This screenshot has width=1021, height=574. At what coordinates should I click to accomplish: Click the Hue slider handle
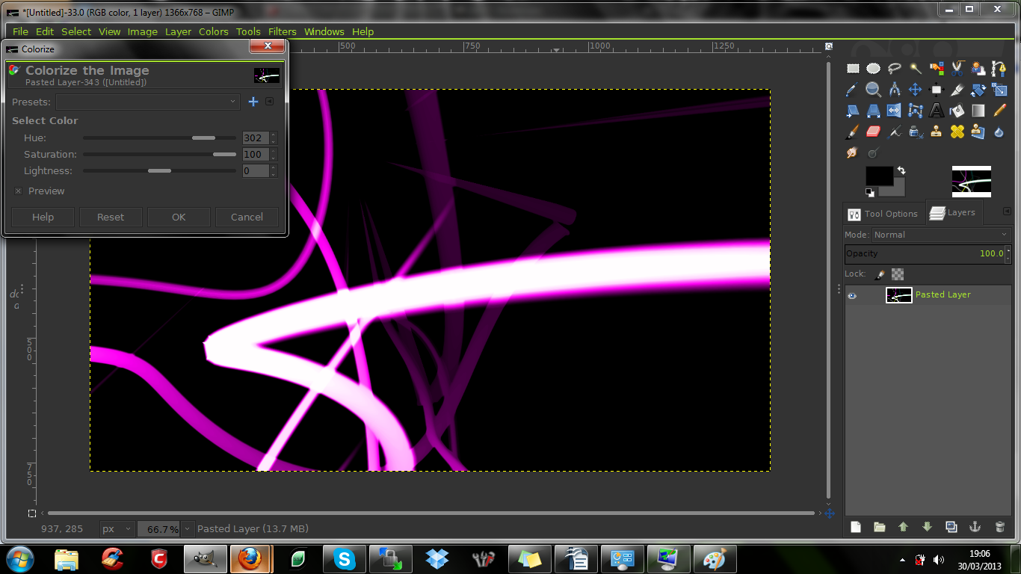tap(203, 138)
